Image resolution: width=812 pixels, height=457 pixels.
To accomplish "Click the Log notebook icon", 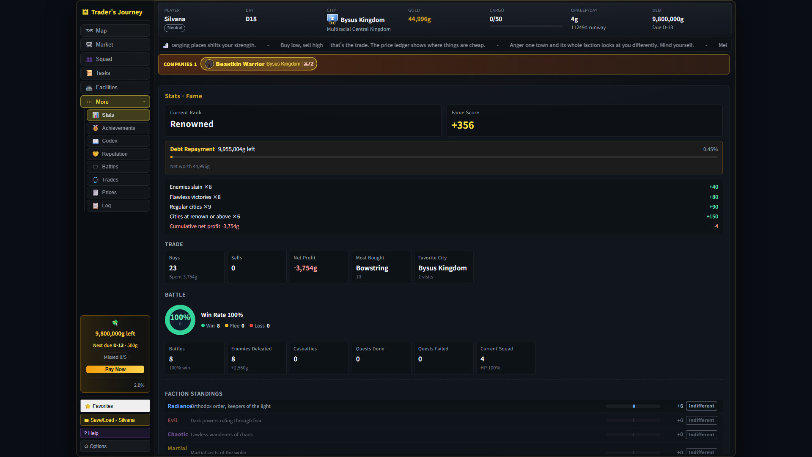I will [x=96, y=206].
